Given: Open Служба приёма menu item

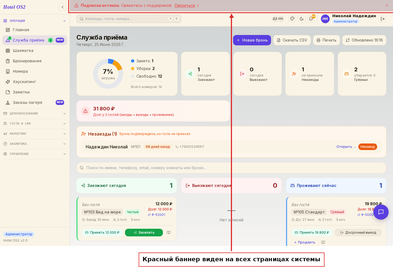Looking at the screenshot, I should tap(35, 40).
